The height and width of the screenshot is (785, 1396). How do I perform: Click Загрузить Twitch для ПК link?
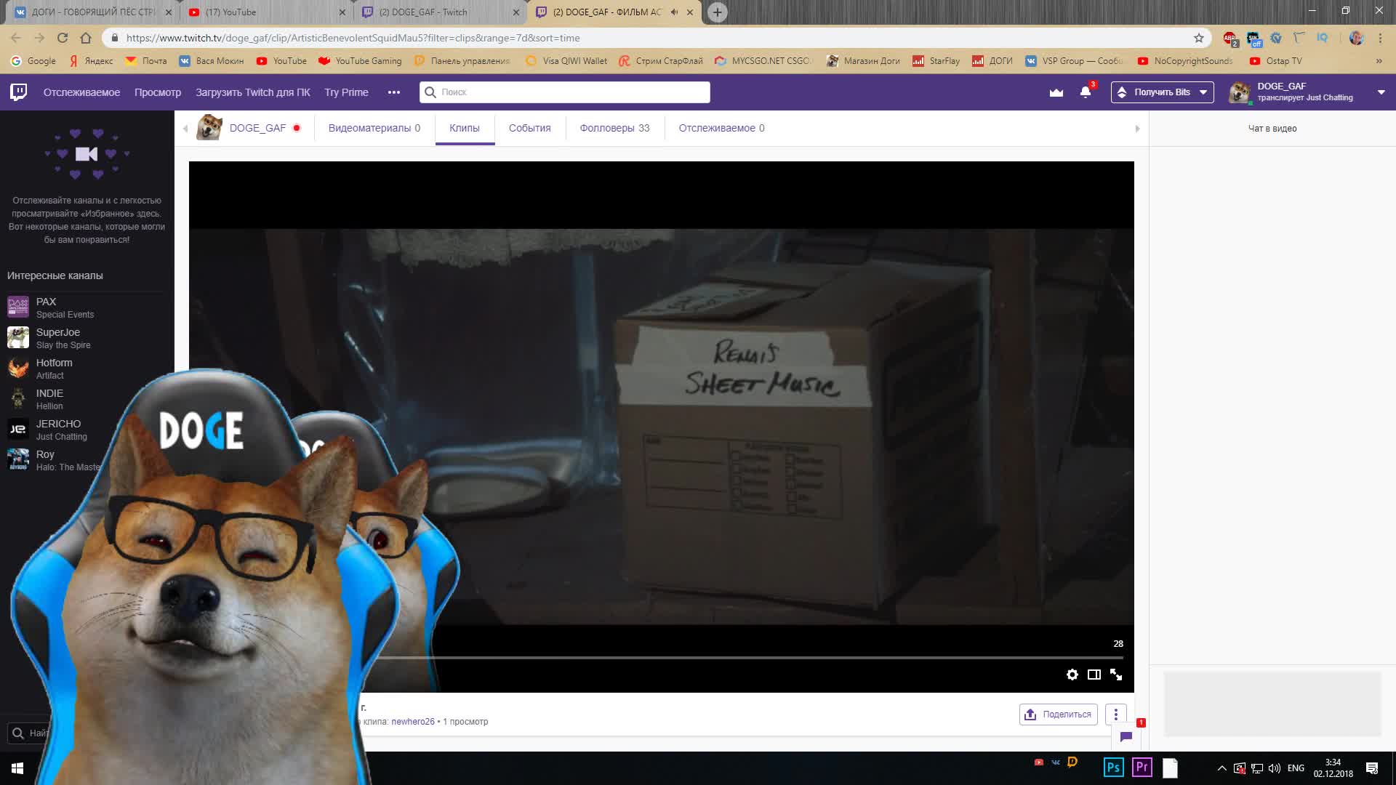coord(252,92)
